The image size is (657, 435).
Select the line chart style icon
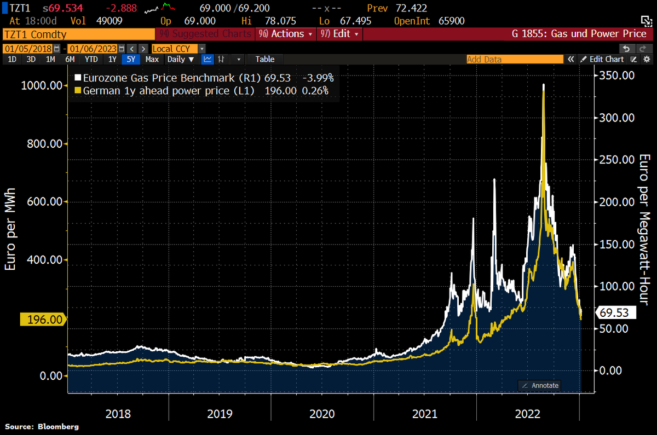207,59
